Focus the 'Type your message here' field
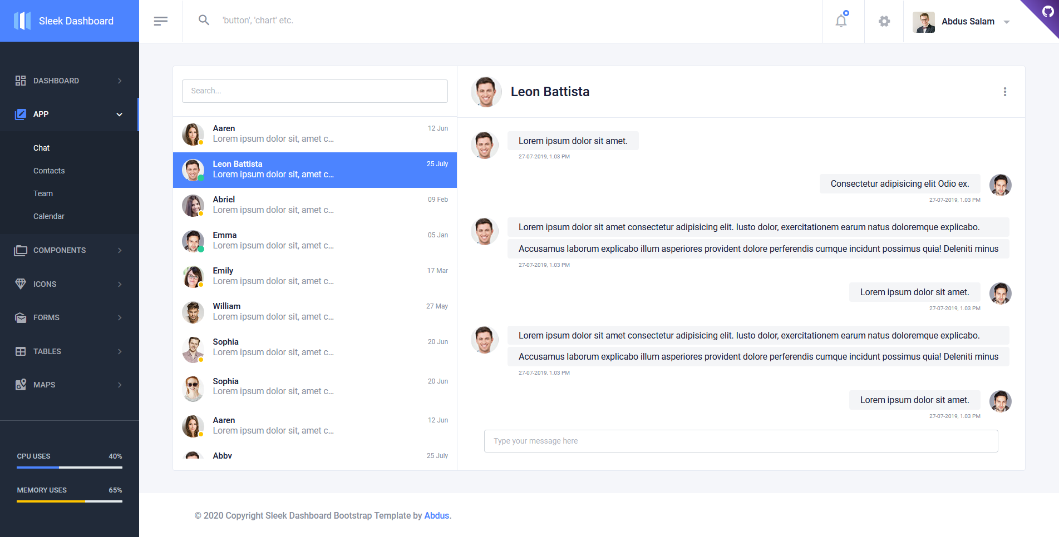 pos(741,441)
